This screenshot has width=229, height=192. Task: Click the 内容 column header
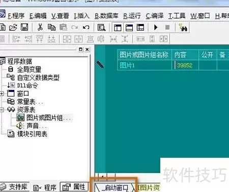tap(185, 55)
